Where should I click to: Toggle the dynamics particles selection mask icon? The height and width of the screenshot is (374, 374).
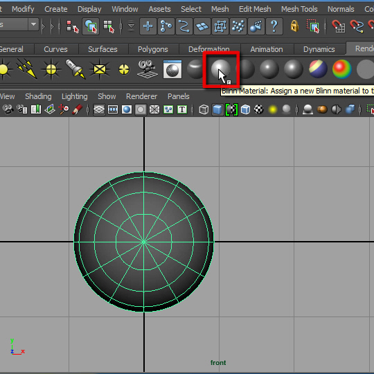click(x=238, y=26)
